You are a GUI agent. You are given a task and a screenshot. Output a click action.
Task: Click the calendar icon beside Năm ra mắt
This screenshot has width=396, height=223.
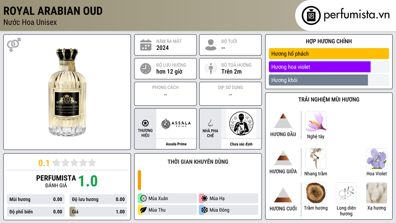[x=146, y=45]
